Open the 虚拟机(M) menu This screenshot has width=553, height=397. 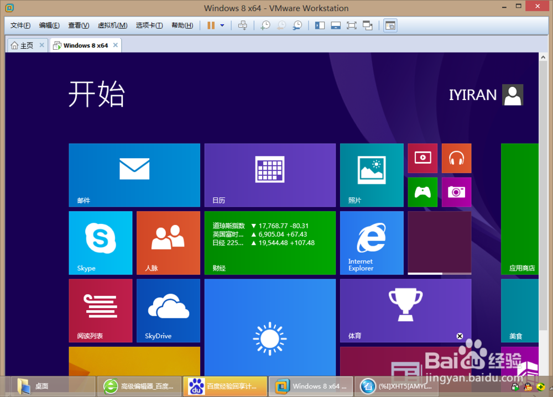click(112, 25)
